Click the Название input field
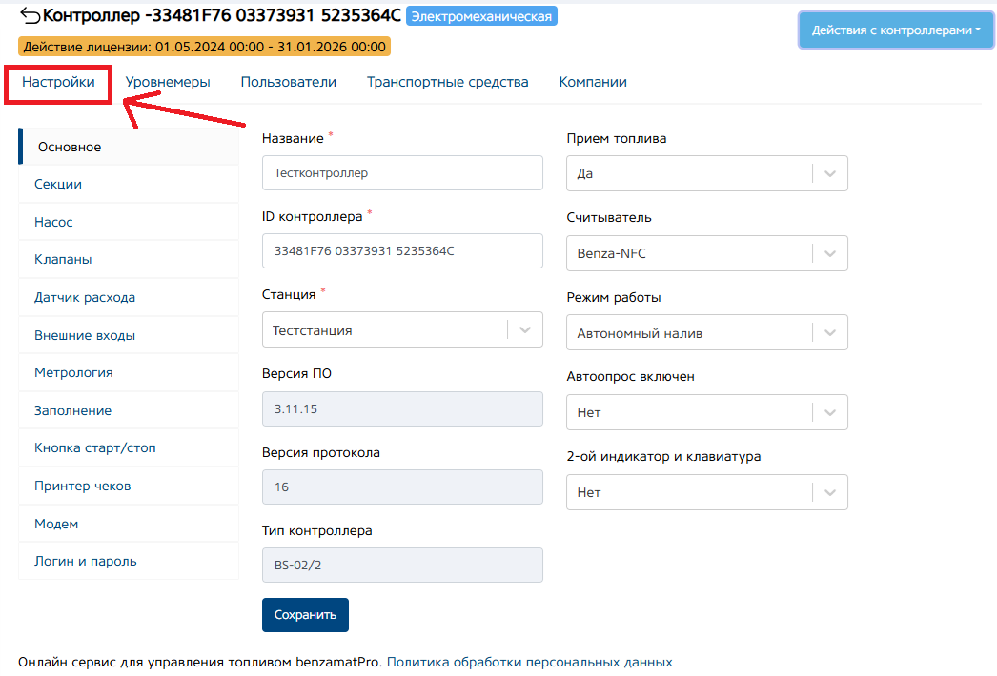The height and width of the screenshot is (676, 997). [x=401, y=173]
